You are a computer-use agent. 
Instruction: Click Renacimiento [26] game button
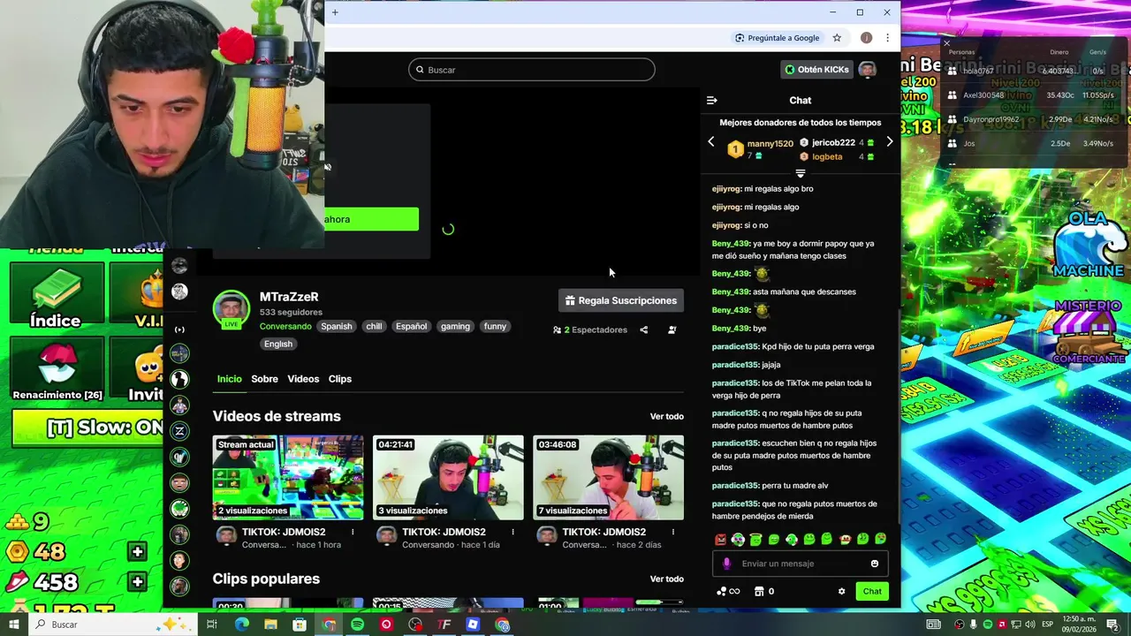click(57, 369)
